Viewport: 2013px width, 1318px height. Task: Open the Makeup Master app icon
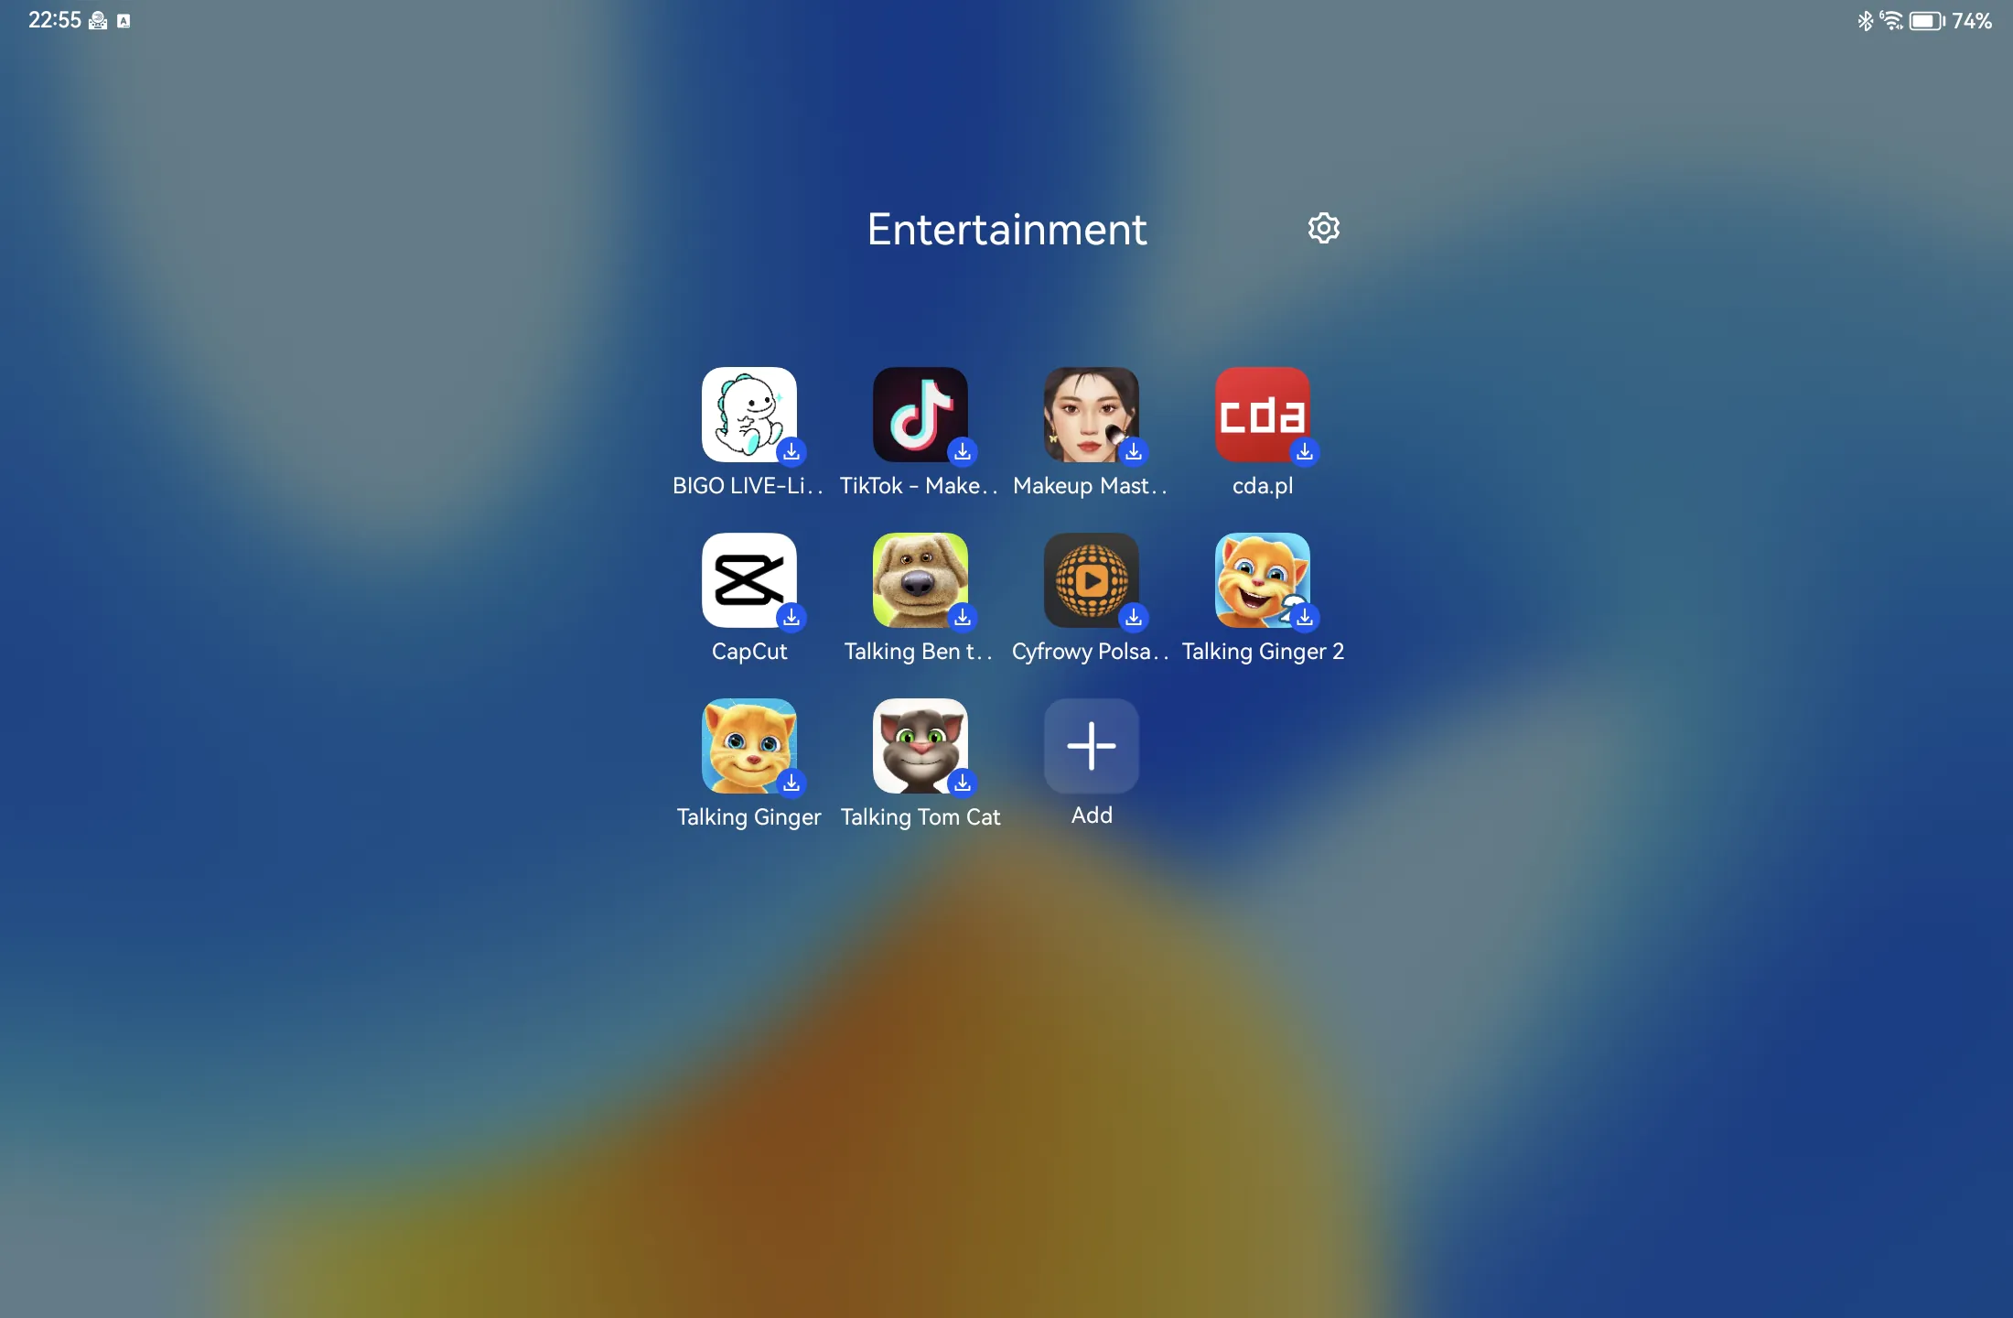pos(1092,415)
